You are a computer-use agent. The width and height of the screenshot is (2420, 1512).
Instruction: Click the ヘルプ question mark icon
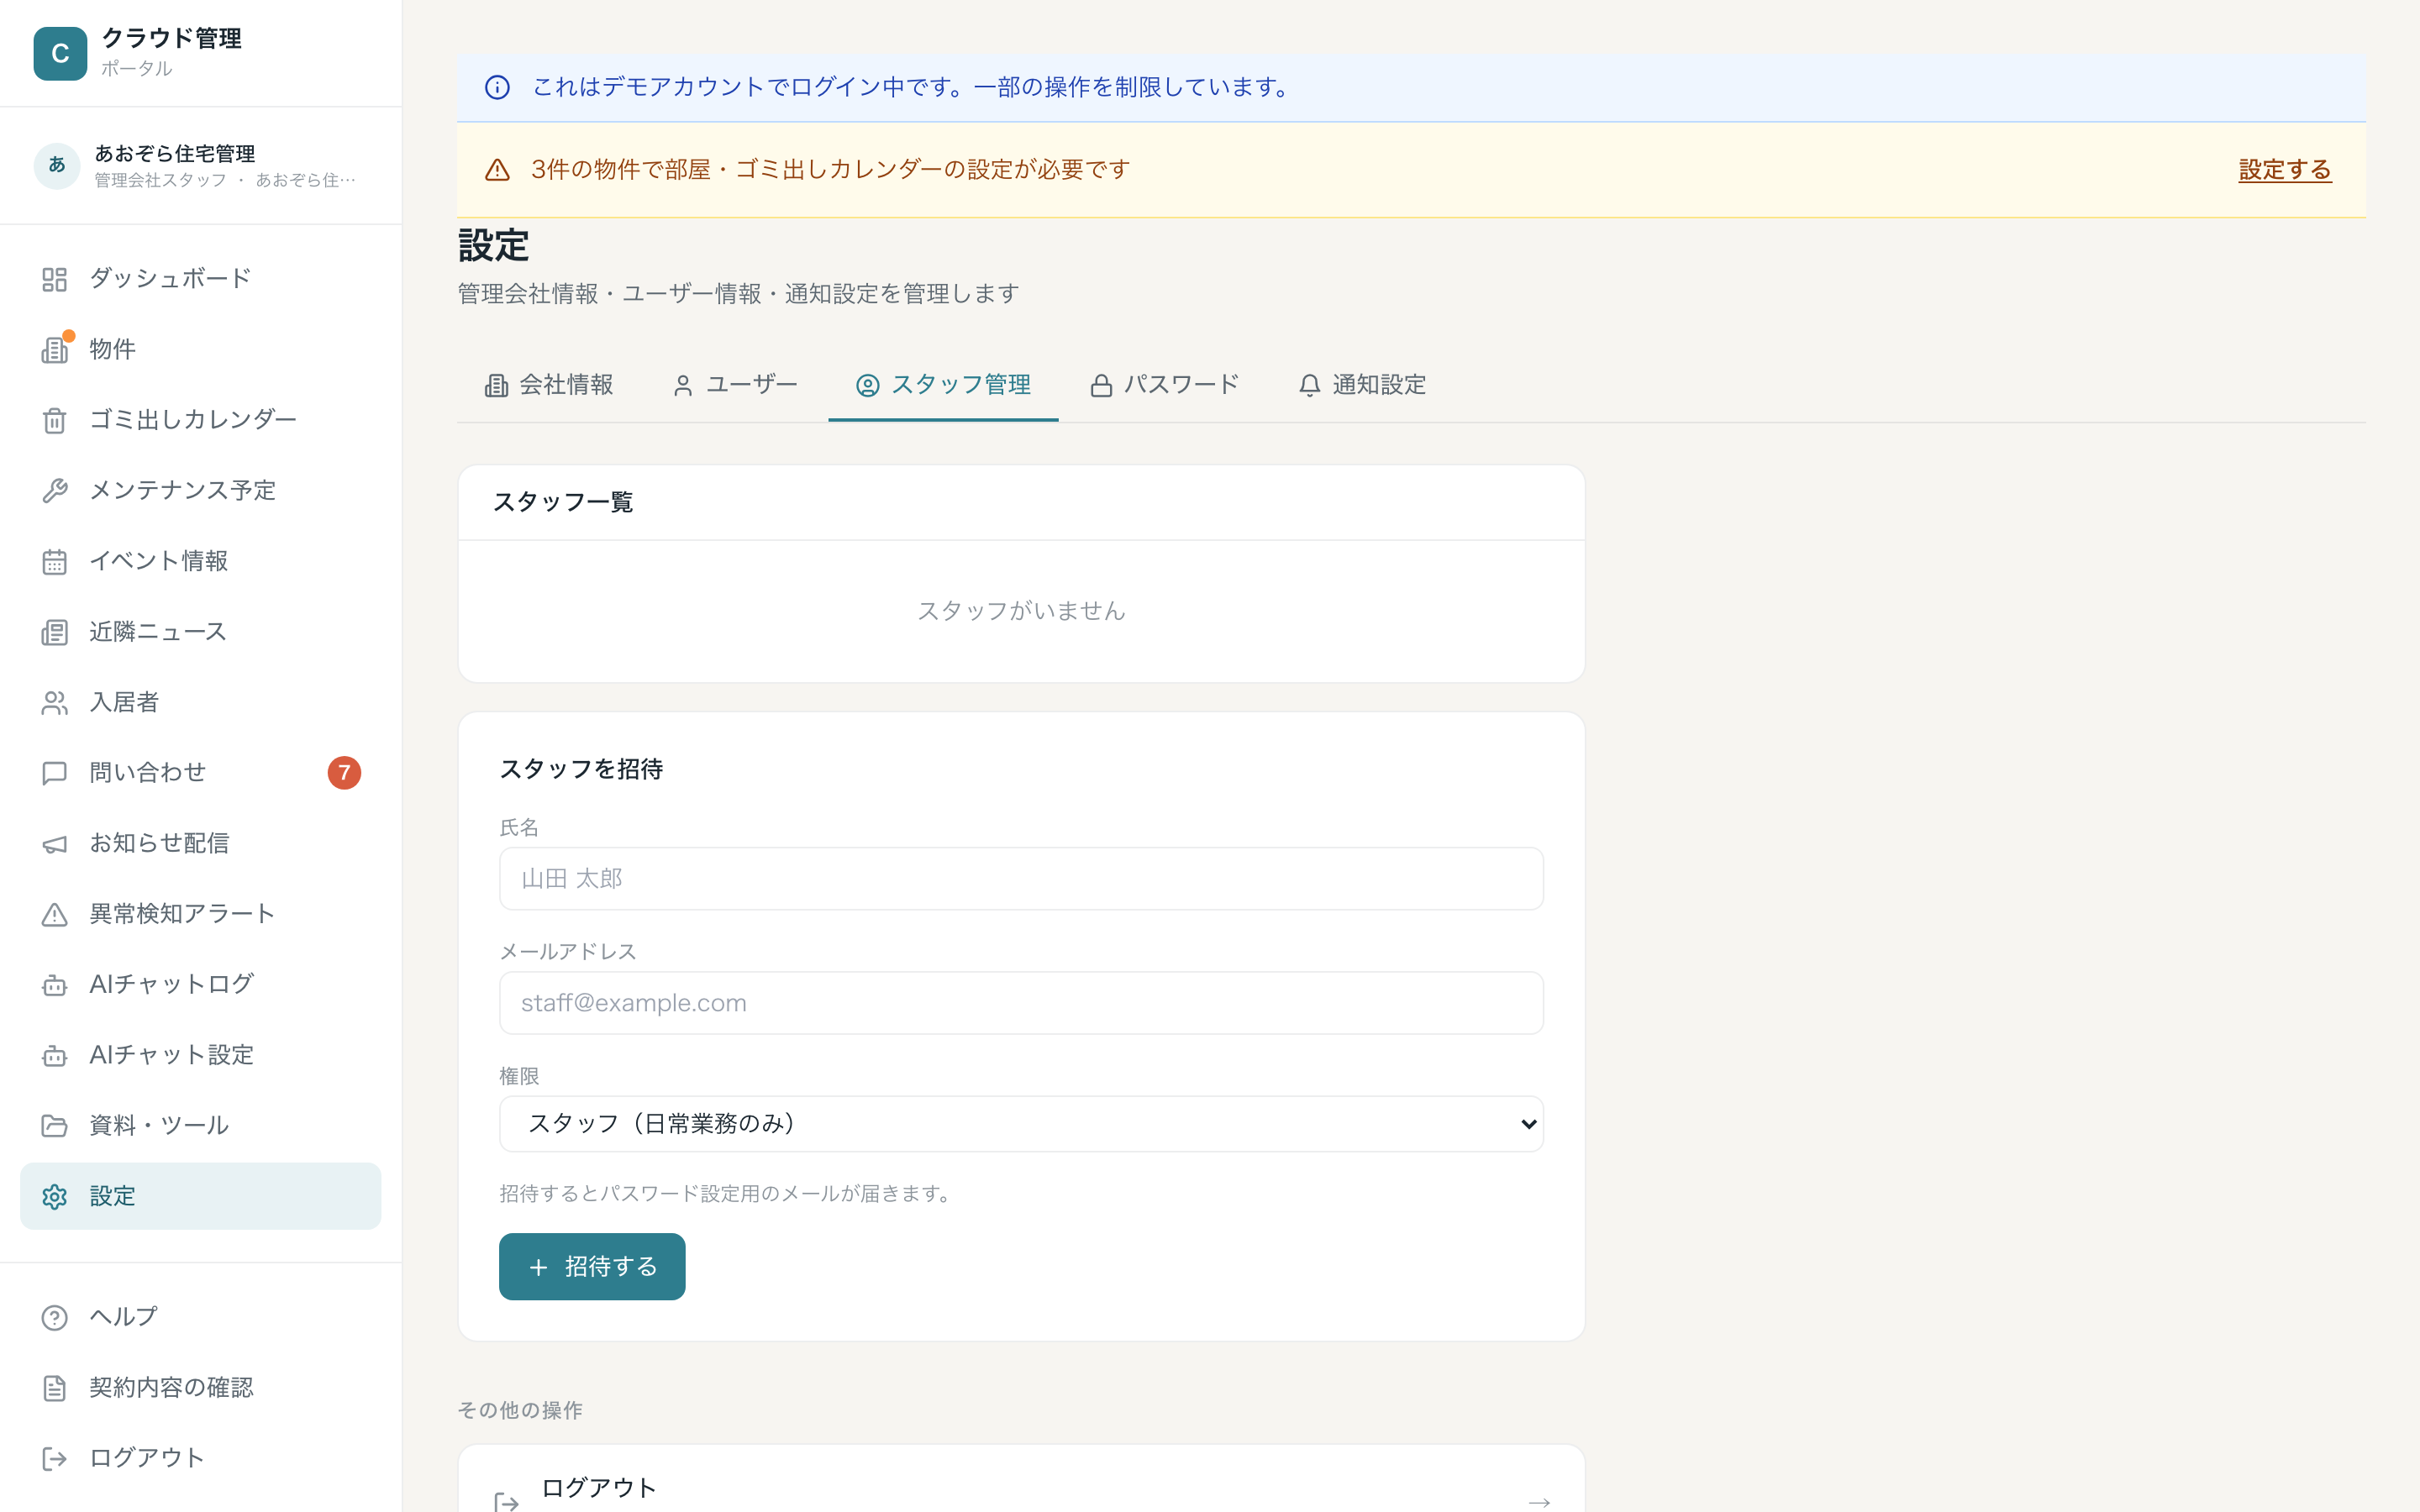[x=54, y=1318]
